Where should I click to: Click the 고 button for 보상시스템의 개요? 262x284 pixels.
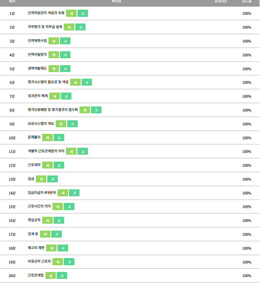[x=72, y=124]
